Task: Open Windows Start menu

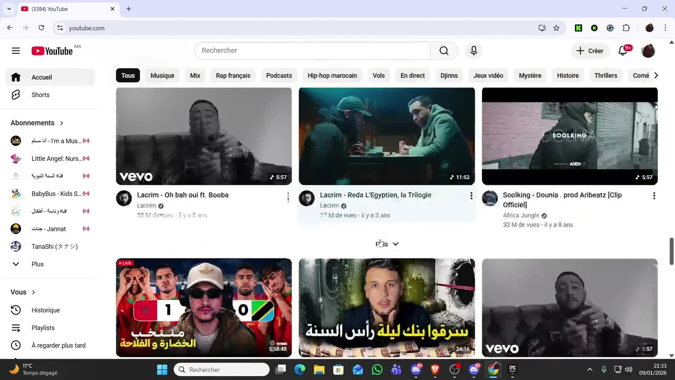Action: [162, 369]
